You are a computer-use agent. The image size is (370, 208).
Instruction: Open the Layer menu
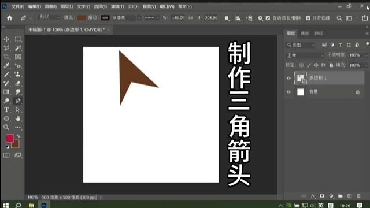[66, 6]
